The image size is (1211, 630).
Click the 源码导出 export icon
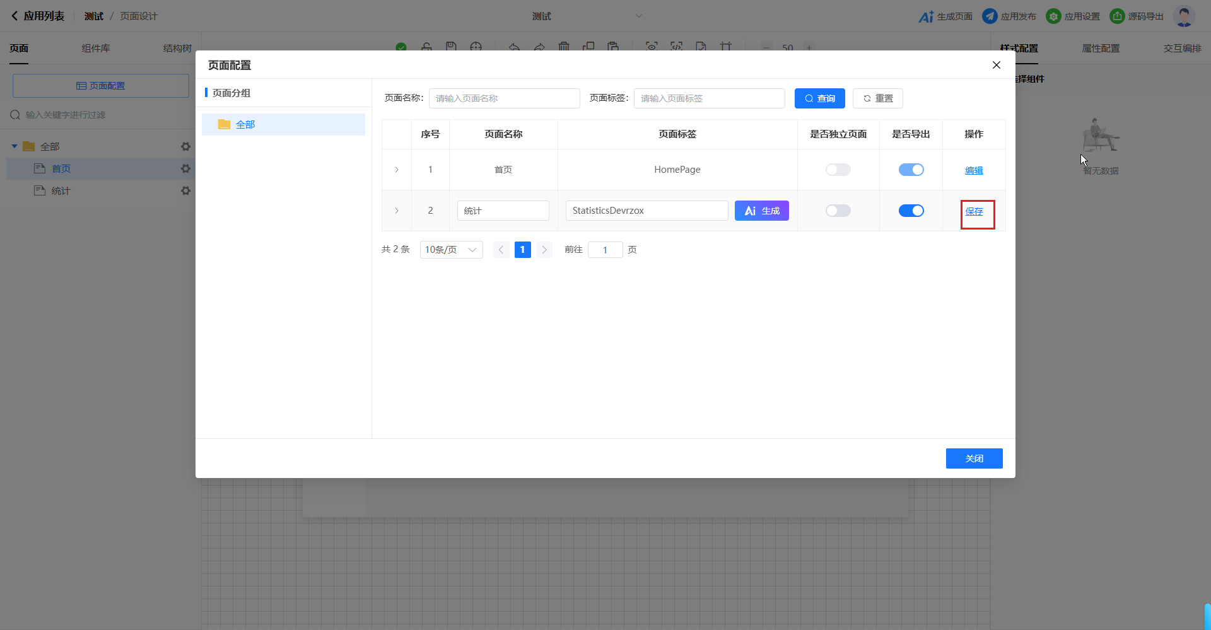coord(1117,16)
